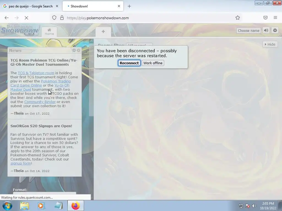Open the Choose name login button

click(249, 30)
